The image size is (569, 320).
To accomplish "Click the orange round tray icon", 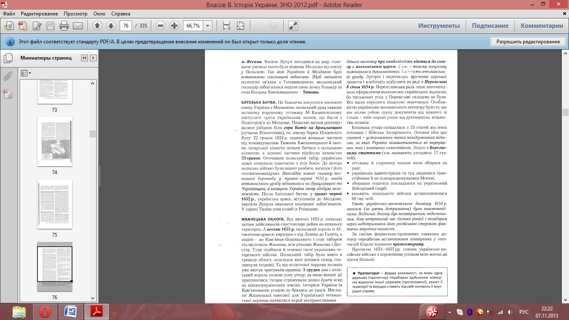I will click(480, 312).
